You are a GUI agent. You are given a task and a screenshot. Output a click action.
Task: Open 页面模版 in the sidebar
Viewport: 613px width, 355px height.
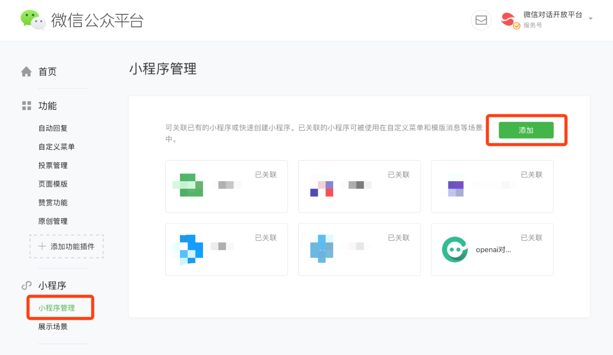click(53, 184)
